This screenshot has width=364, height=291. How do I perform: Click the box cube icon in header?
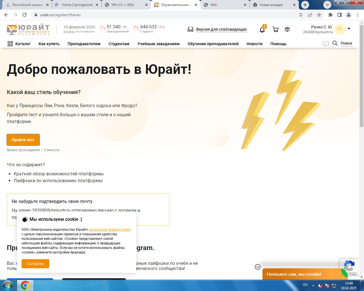point(287,29)
